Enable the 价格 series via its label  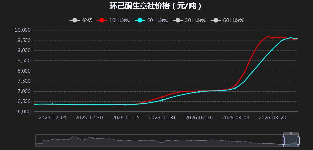[x=87, y=20]
